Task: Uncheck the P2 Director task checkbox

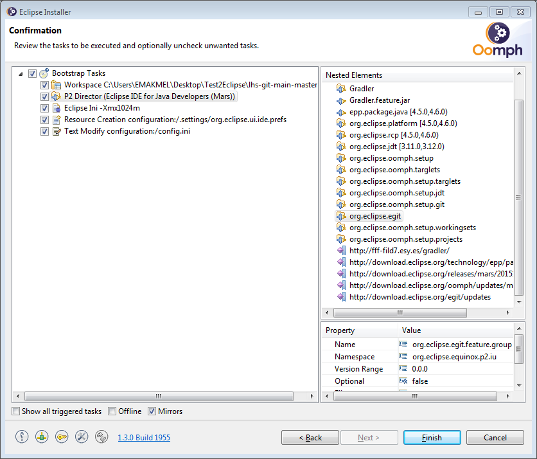Action: click(44, 96)
